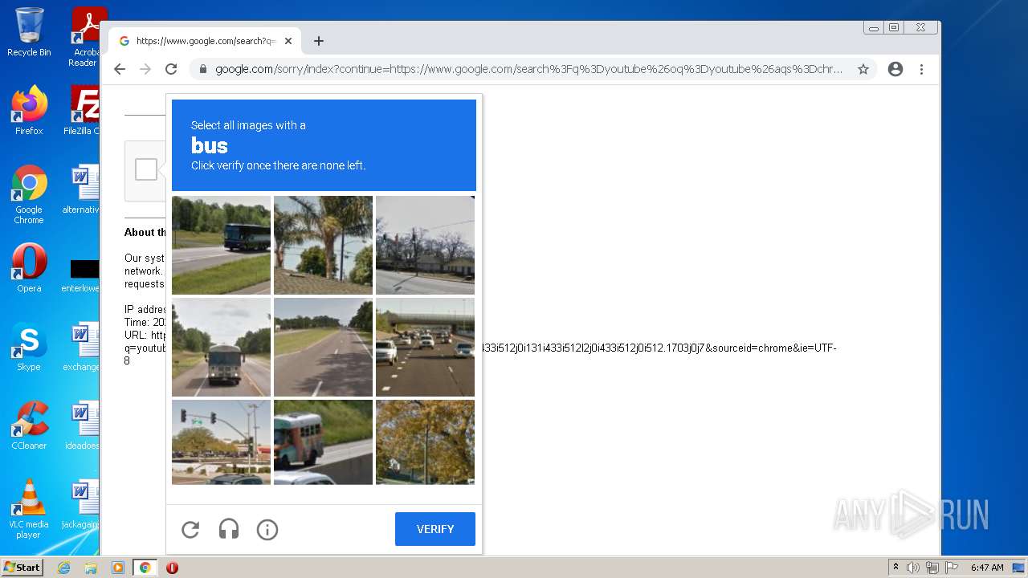
Task: Open network status tray icon
Action: 932,568
